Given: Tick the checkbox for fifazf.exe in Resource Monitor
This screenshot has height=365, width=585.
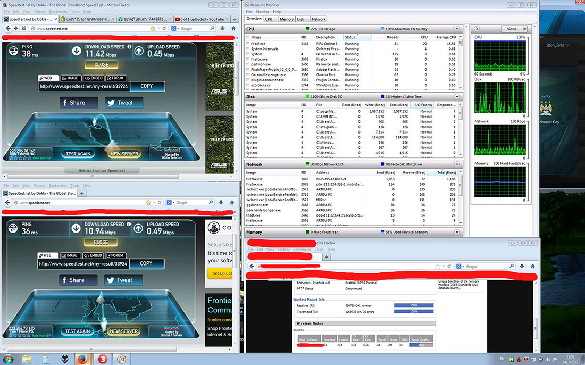Looking at the screenshot, I should click(x=248, y=44).
